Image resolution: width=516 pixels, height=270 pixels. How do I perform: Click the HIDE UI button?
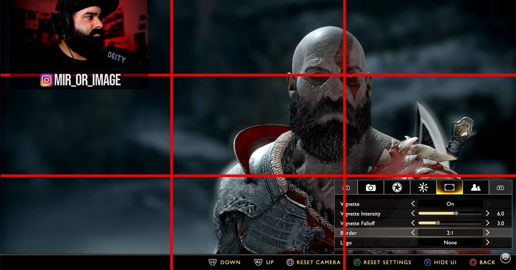click(x=441, y=262)
